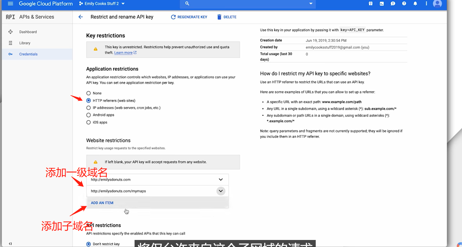Image resolution: width=462 pixels, height=247 pixels.
Task: Click the Library sidebar icon
Action: 10,43
